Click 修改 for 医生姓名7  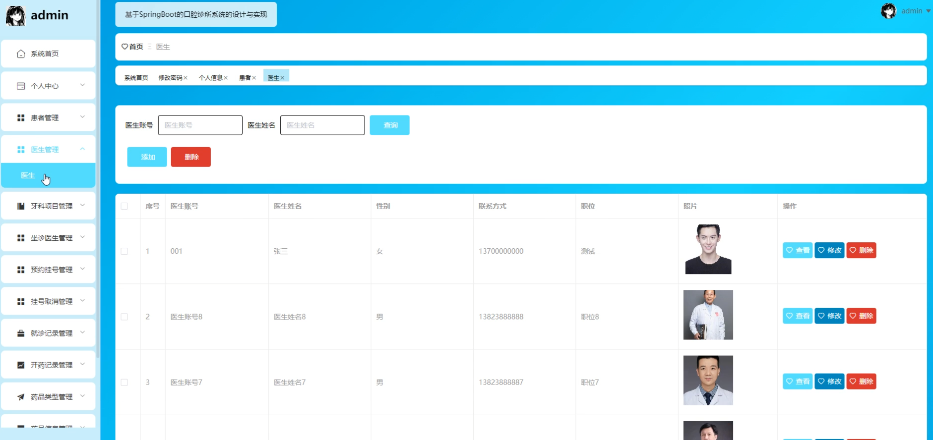[x=829, y=381]
